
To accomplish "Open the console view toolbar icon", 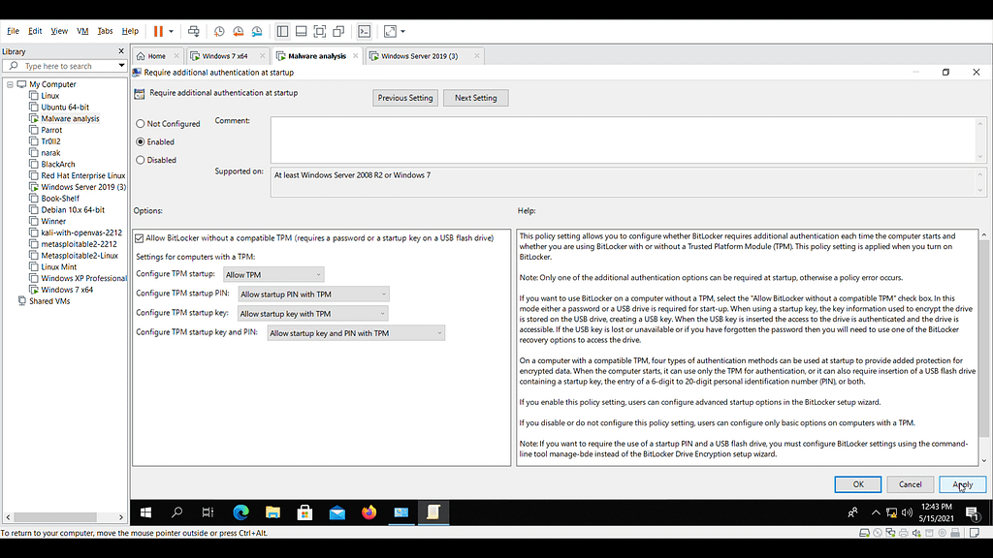I will click(365, 31).
